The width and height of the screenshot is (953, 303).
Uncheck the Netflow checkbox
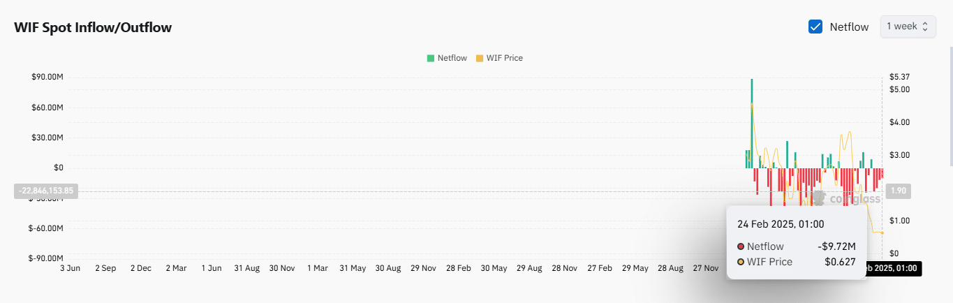(815, 27)
